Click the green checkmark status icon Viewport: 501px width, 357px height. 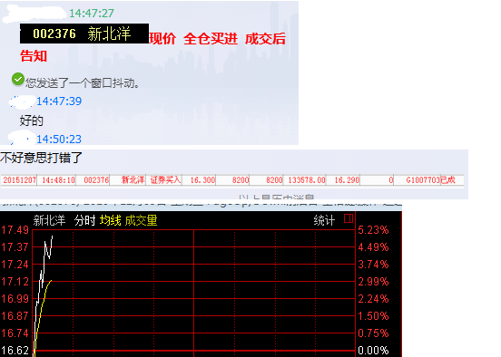tap(18, 80)
